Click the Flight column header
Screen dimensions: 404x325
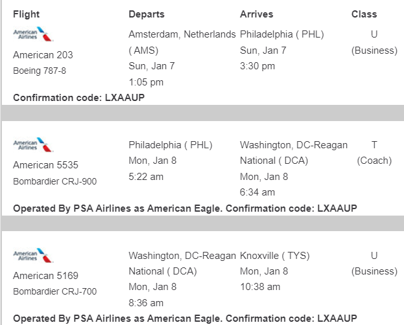click(26, 14)
